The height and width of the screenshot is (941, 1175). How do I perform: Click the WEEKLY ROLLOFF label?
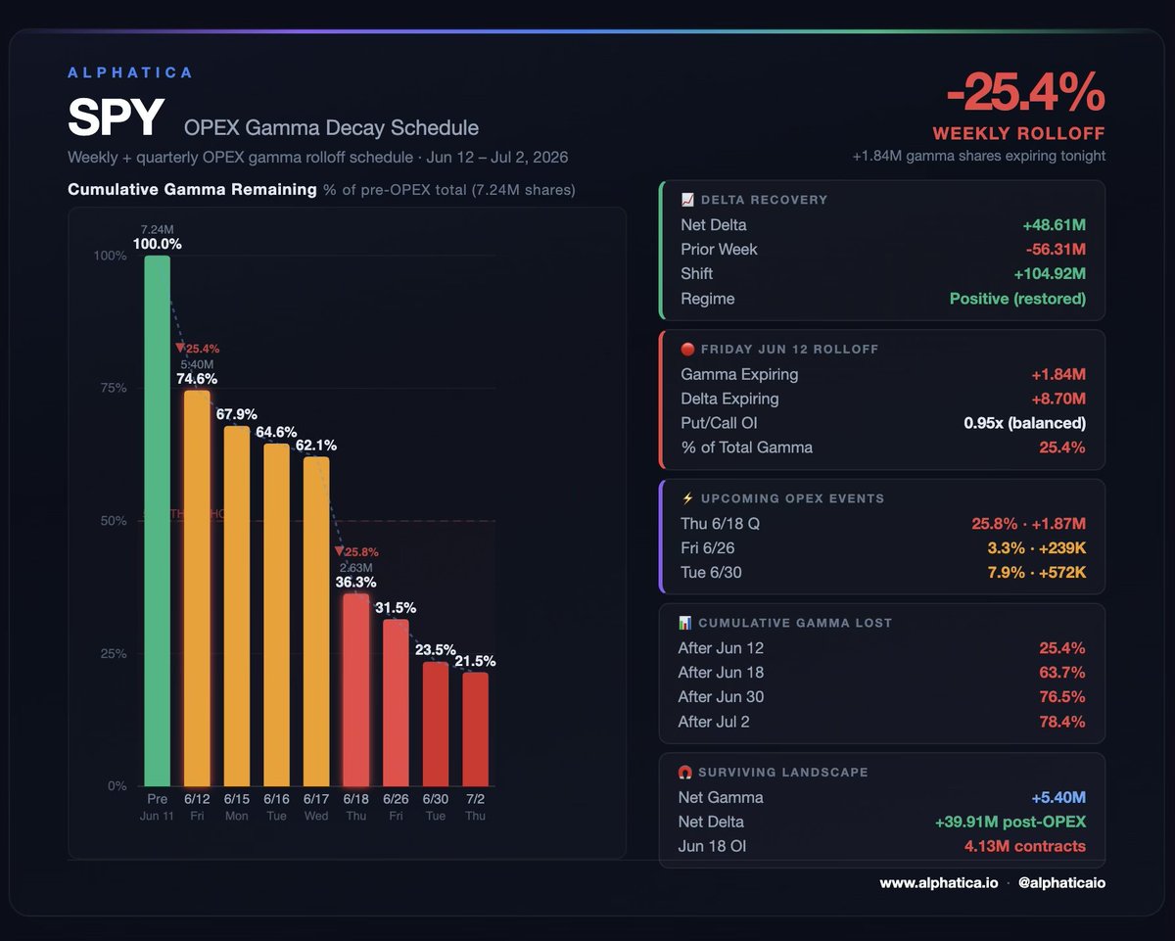pyautogui.click(x=1018, y=133)
